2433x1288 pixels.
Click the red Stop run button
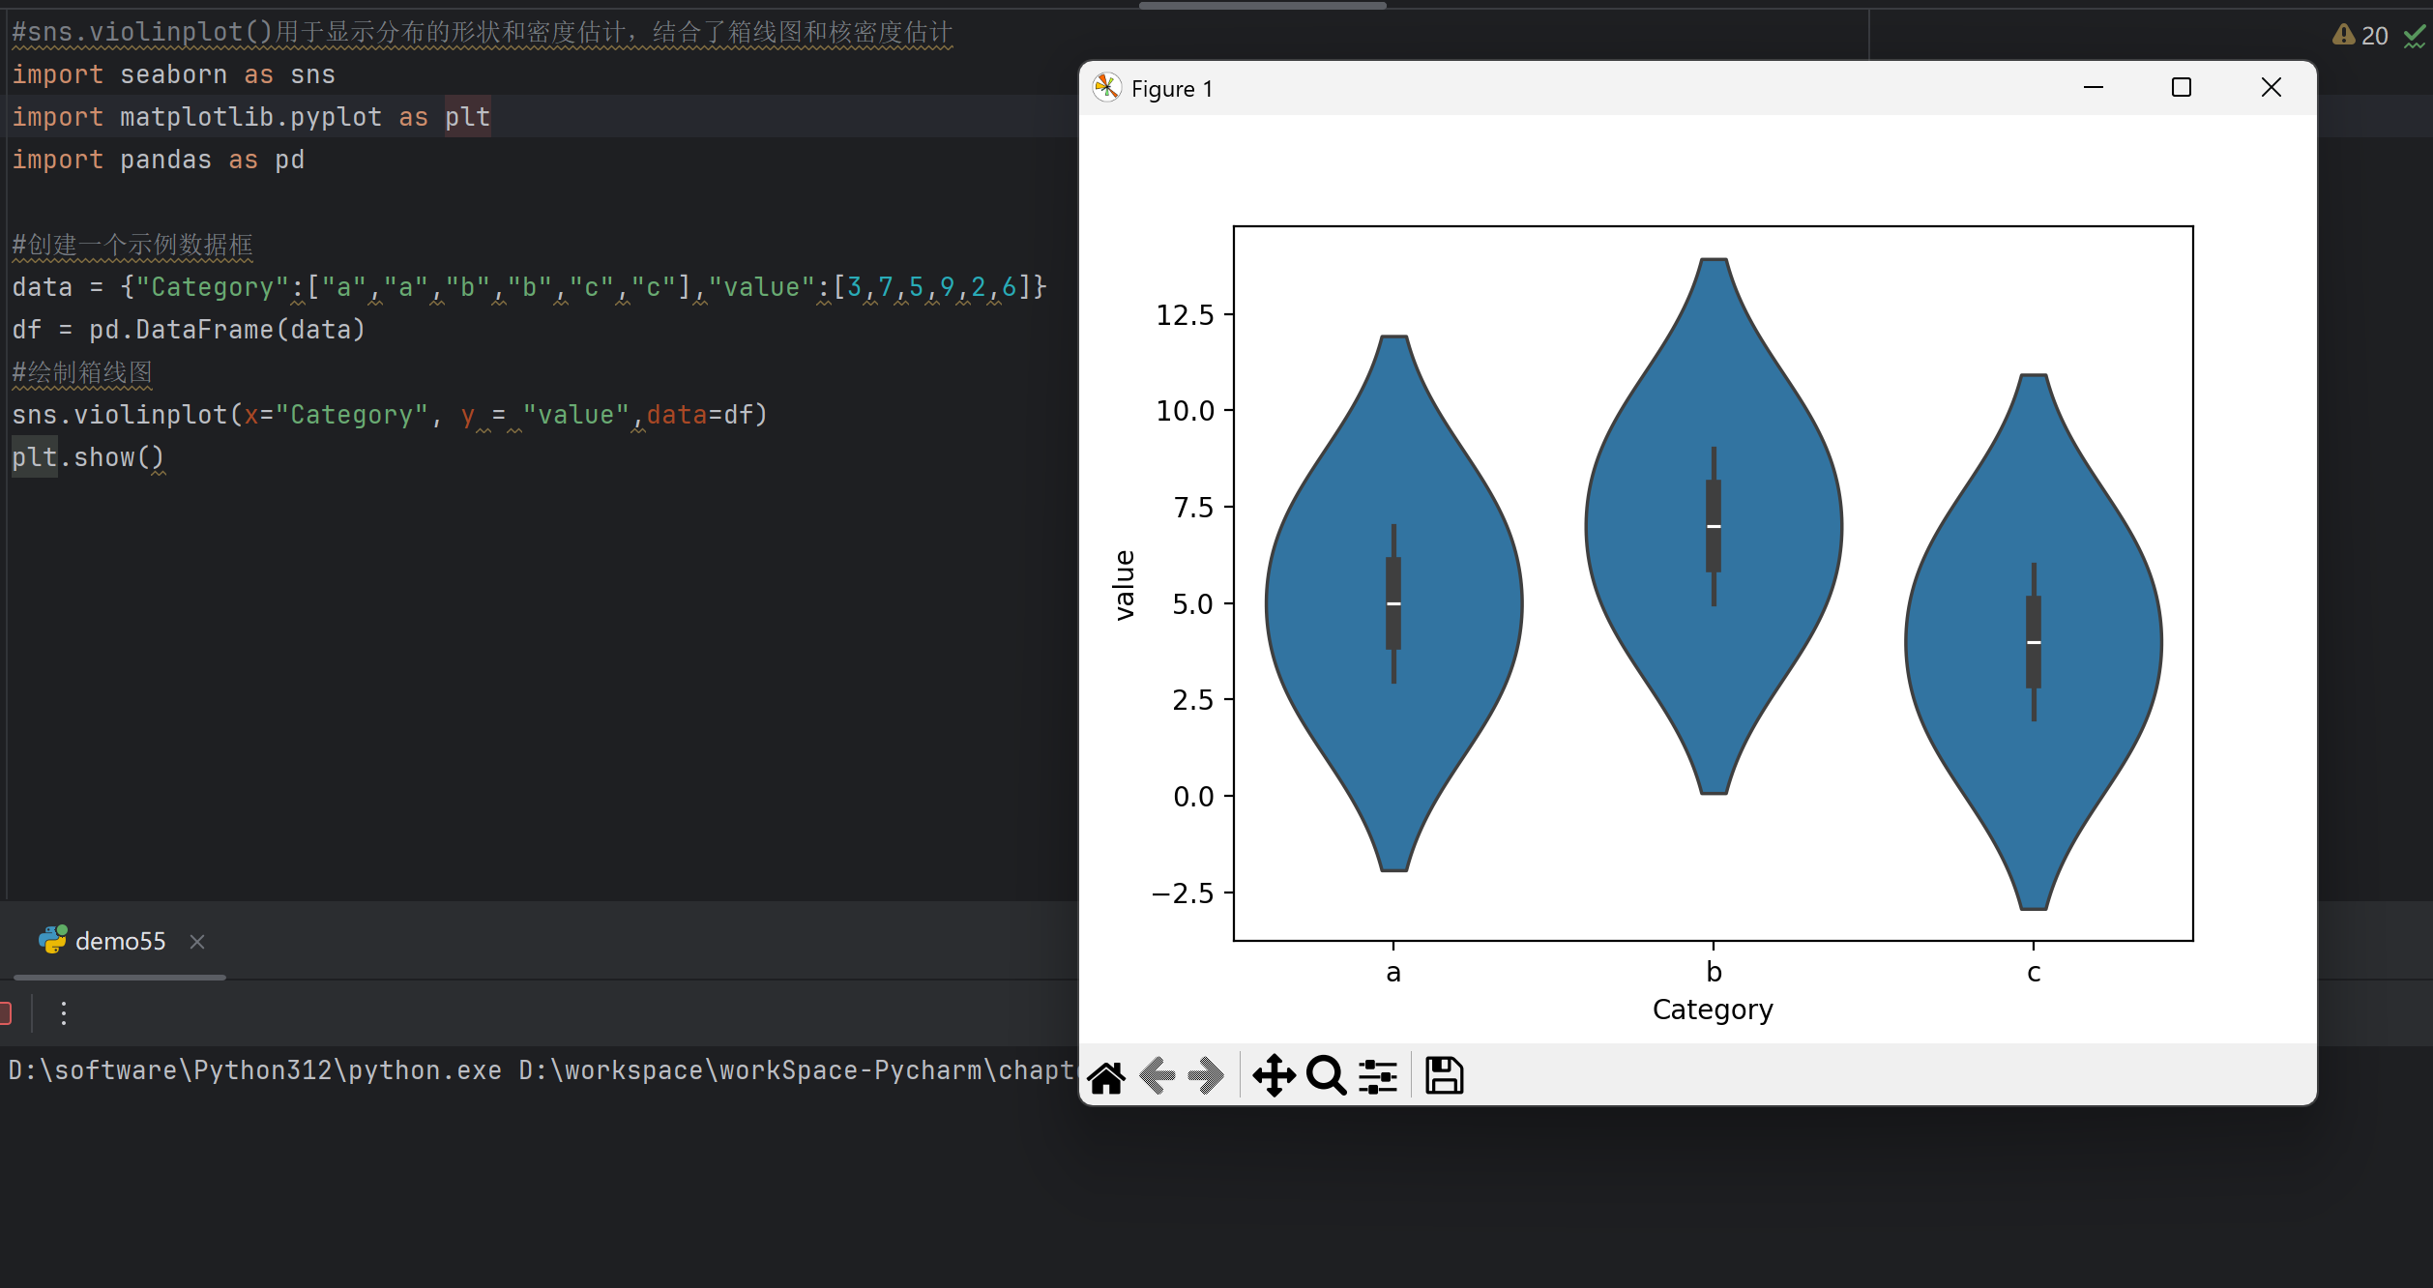coord(5,1013)
